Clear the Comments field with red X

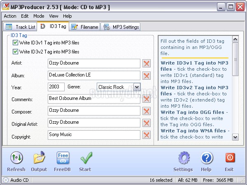[147, 99]
